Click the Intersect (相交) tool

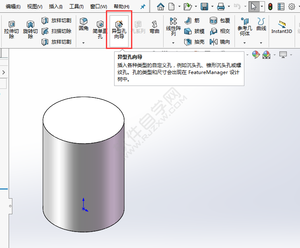(220, 31)
